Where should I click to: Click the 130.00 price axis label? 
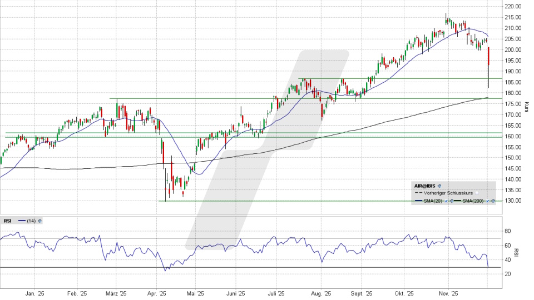click(512, 201)
